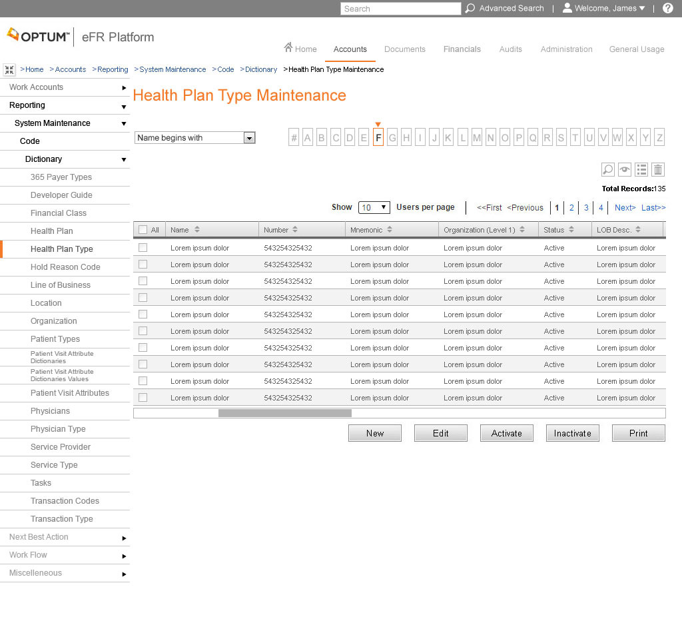Open the Administration tab

[x=566, y=49]
